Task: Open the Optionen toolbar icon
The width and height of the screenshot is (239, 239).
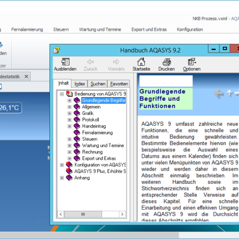Action: coord(192,62)
